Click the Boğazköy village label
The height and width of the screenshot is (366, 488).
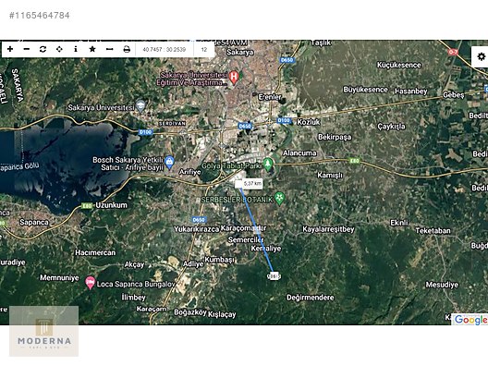tap(190, 312)
